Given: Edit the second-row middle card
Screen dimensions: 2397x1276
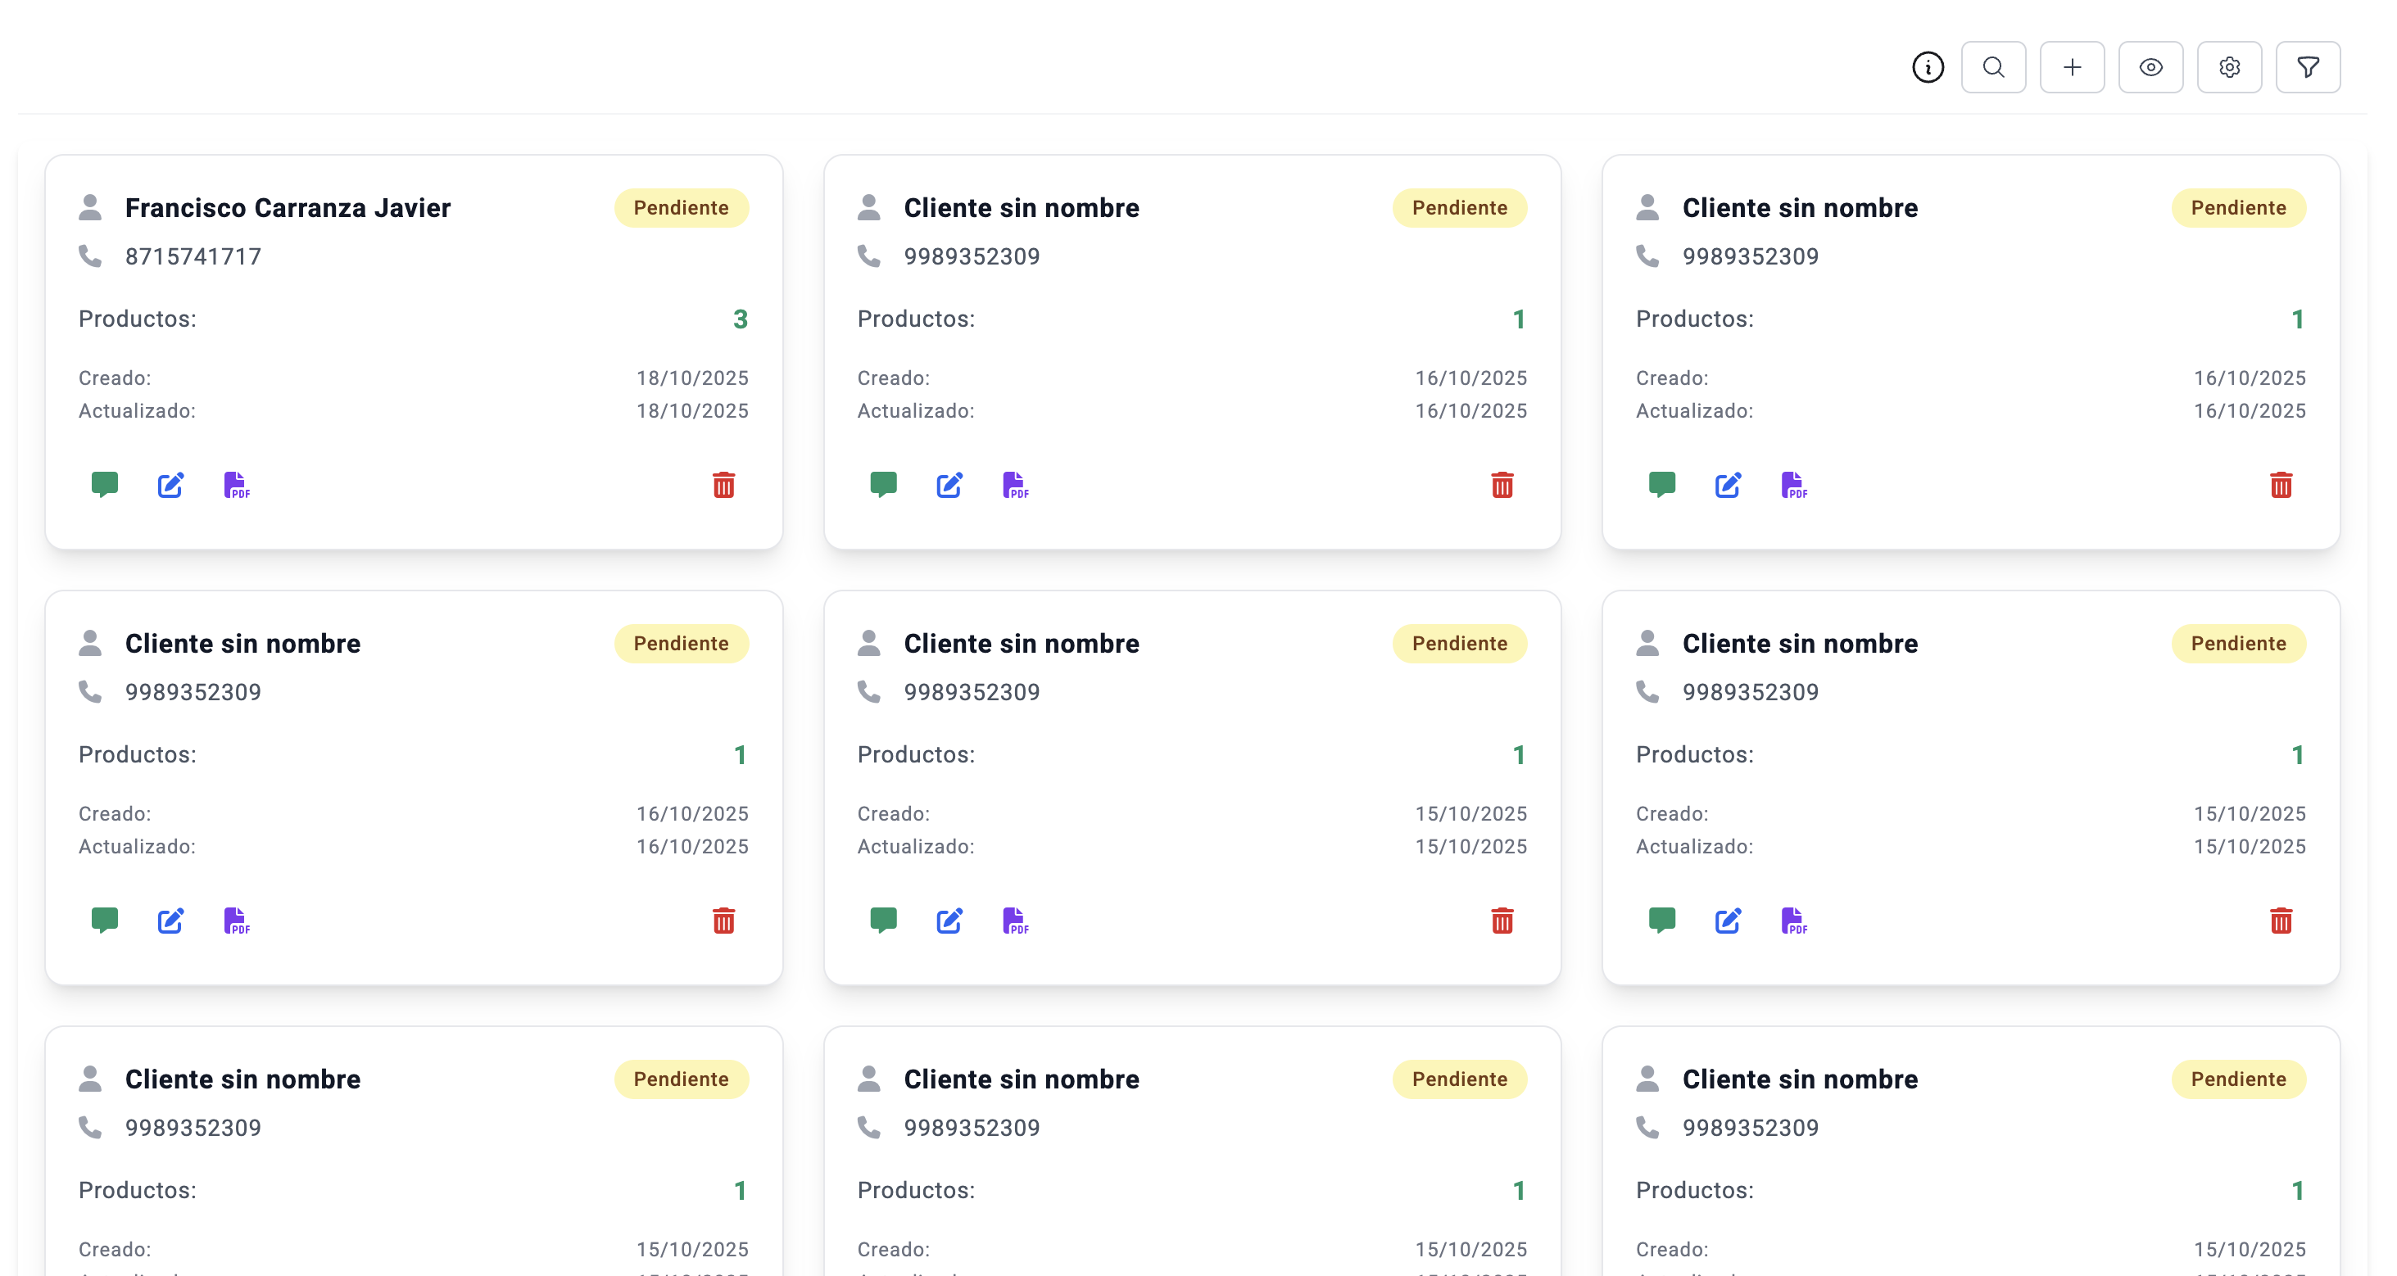Looking at the screenshot, I should tap(948, 921).
